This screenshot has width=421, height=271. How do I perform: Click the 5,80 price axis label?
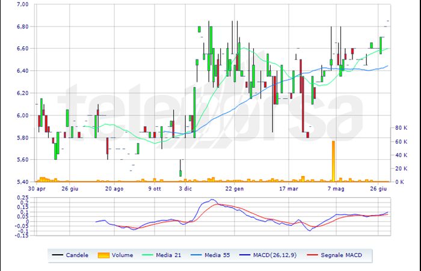click(x=23, y=138)
